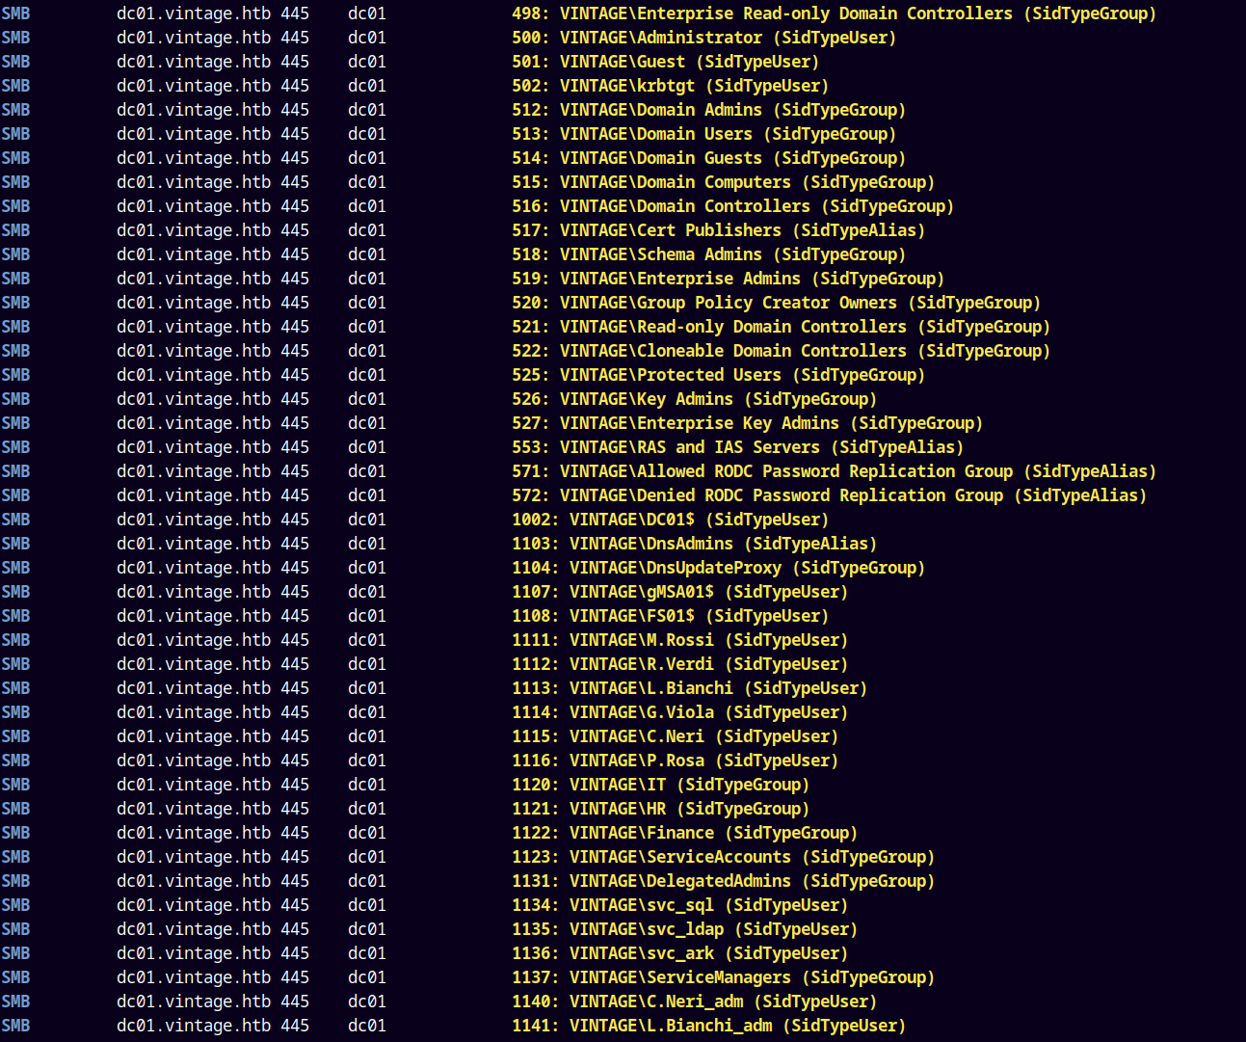Click "VINTAGE\ServiceManagers (SidTypeGroup)"

click(753, 977)
